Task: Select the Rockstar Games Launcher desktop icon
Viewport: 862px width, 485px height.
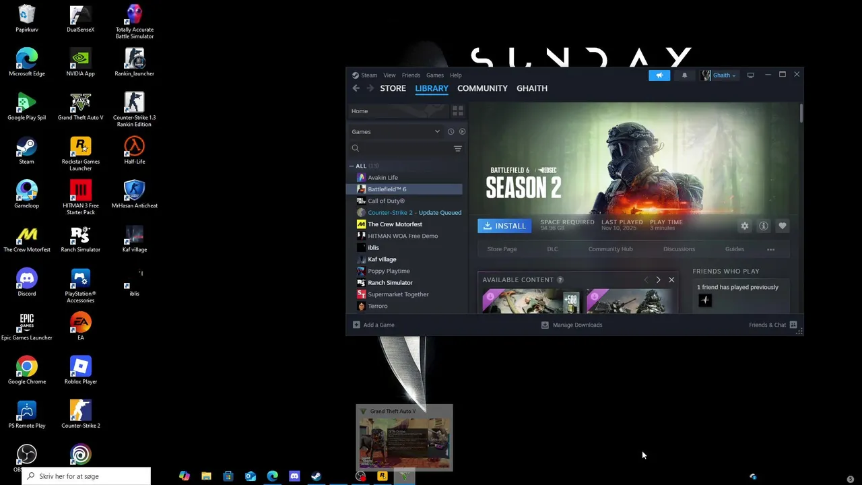Action: 81,154
